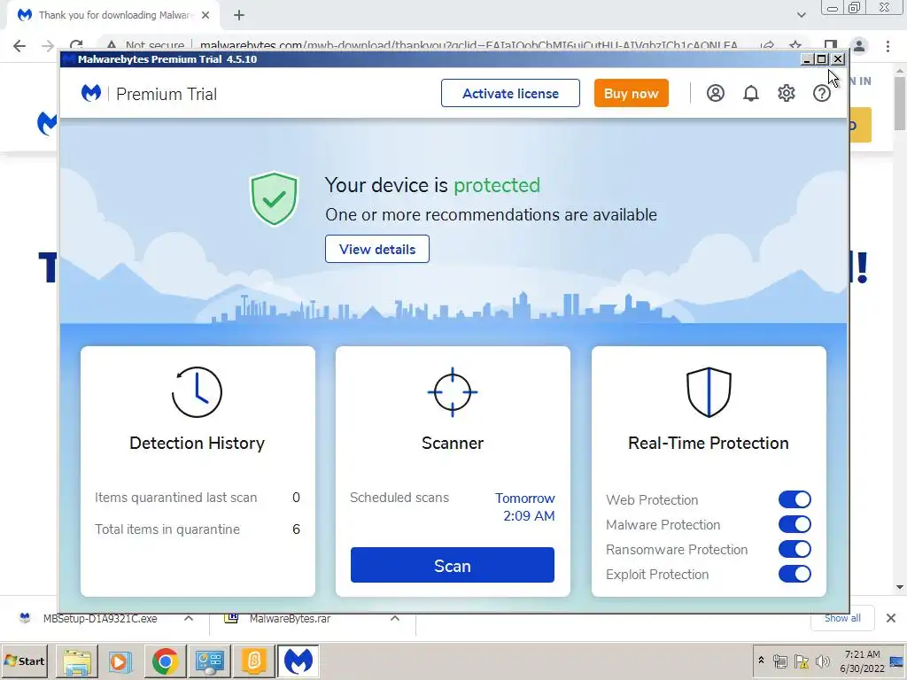Viewport: 907px width, 680px height.
Task: Open Action Center flag tray icon
Action: pos(801,661)
